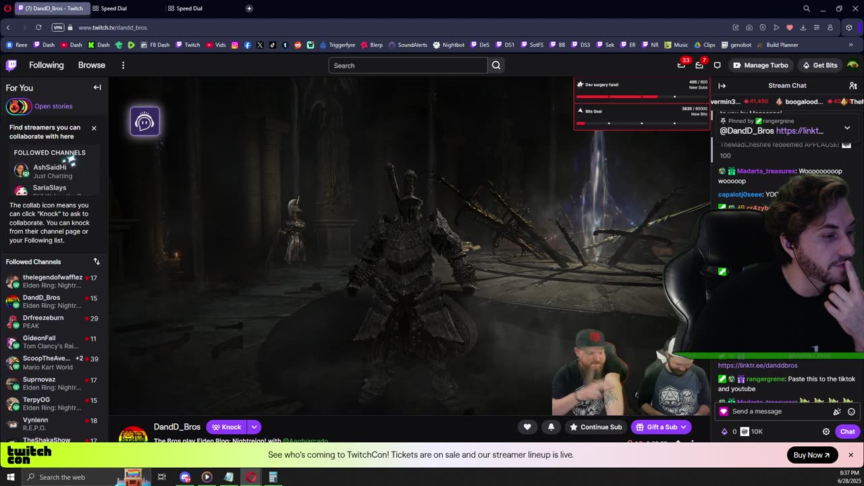864x486 pixels.
Task: Toggle the notification bell for channel
Action: click(x=551, y=427)
